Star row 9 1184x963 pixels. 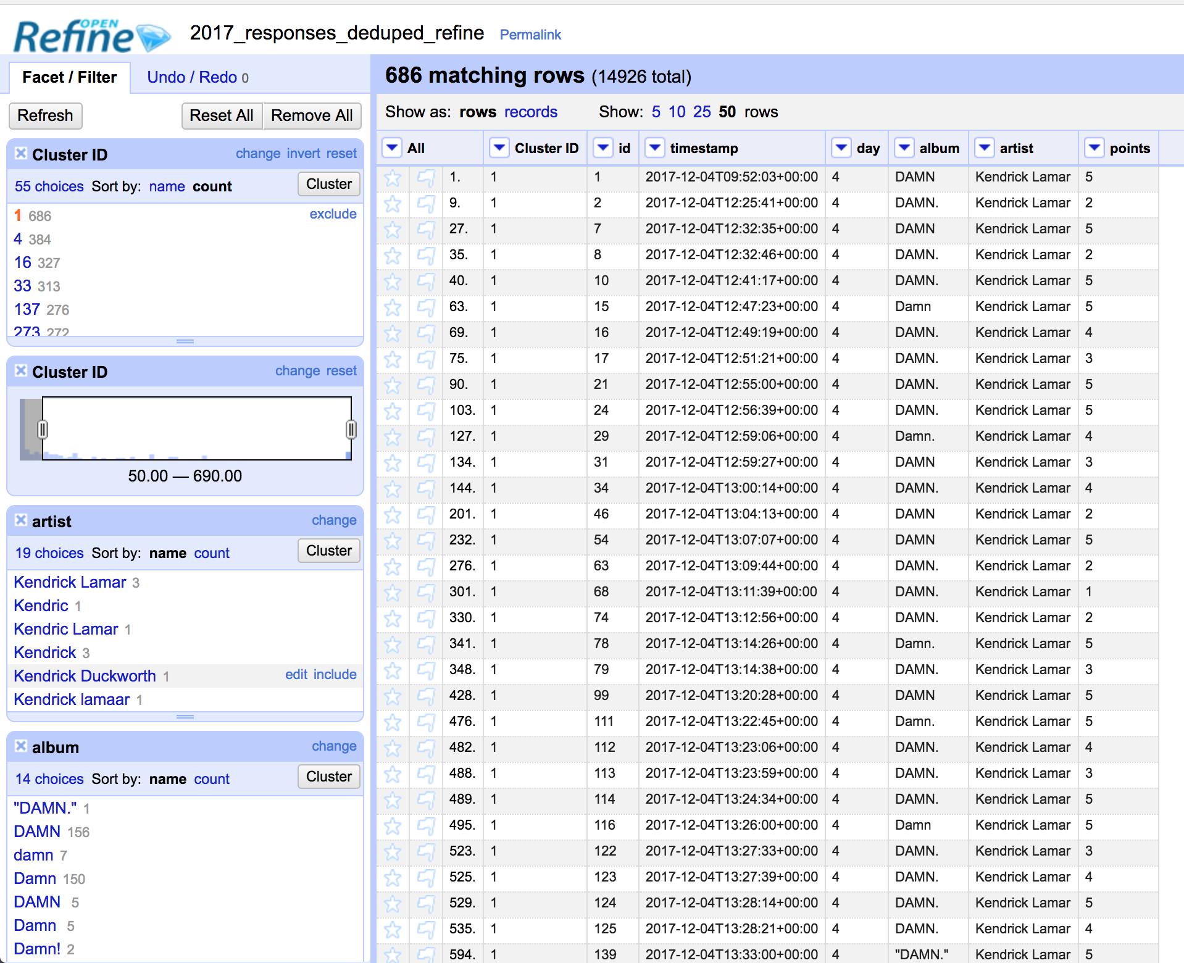393,204
